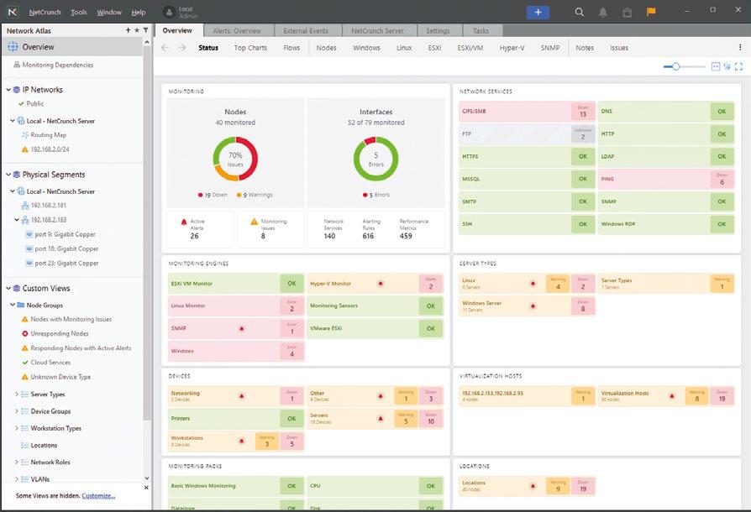The image size is (751, 512).
Task: Click the orange flag icon
Action: point(651,12)
